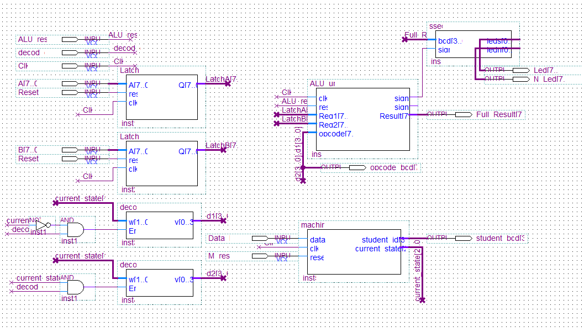Click the opcode[7. port on ALU block
Screen dimensions: 584x332
(x=335, y=134)
